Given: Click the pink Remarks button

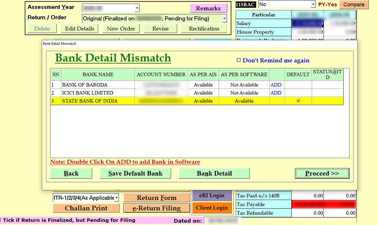Looking at the screenshot, I should click(x=208, y=8).
